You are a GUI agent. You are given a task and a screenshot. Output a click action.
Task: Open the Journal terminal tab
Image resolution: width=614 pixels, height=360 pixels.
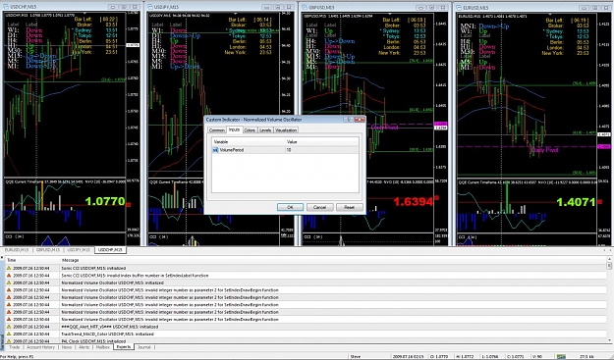(144, 347)
